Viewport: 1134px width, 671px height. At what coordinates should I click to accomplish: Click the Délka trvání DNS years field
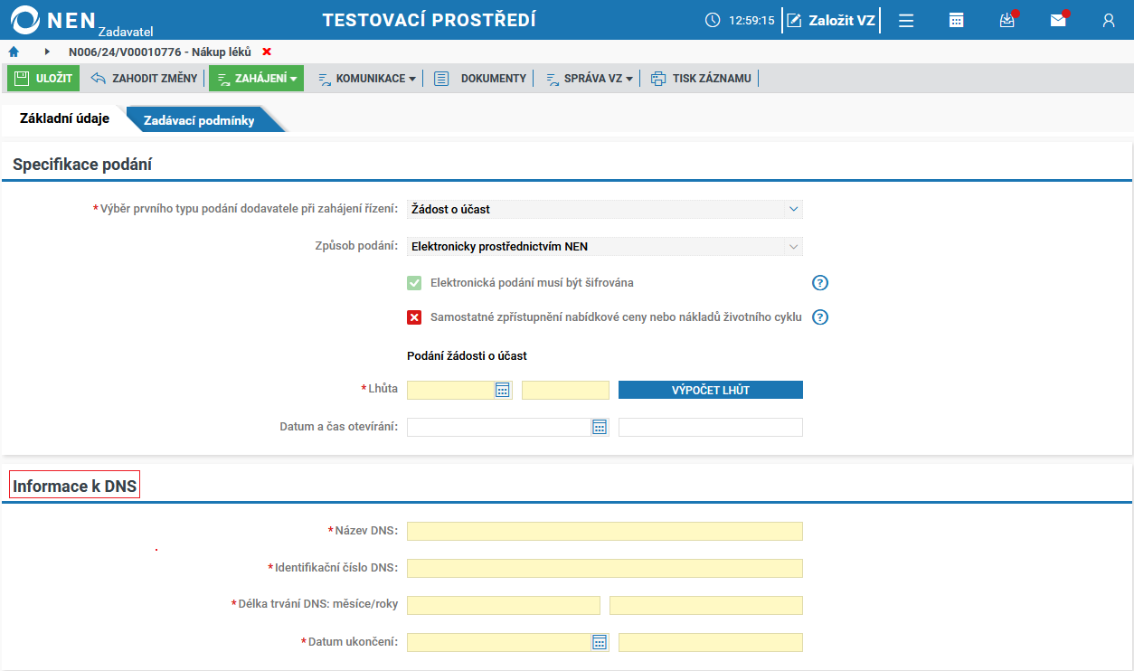point(706,605)
